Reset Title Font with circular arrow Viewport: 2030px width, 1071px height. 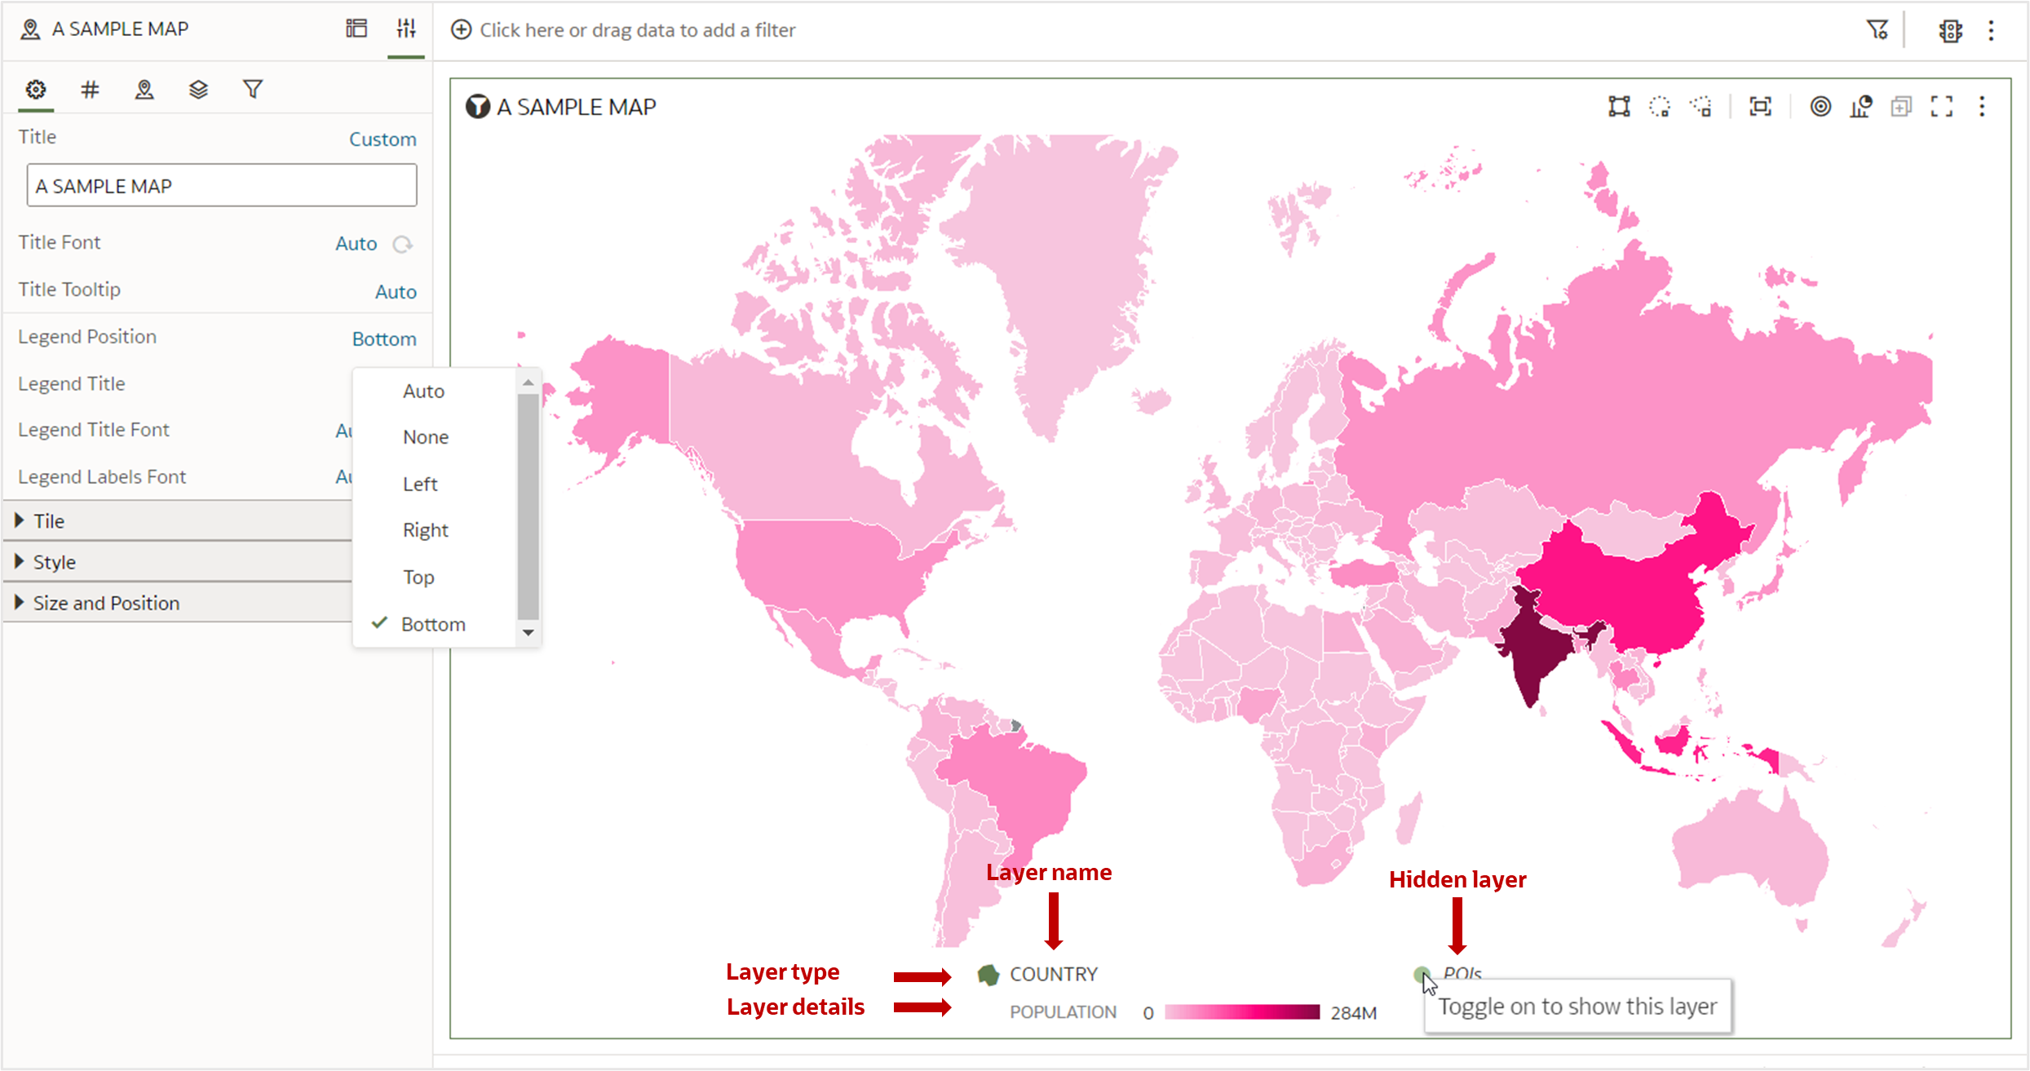coord(402,244)
